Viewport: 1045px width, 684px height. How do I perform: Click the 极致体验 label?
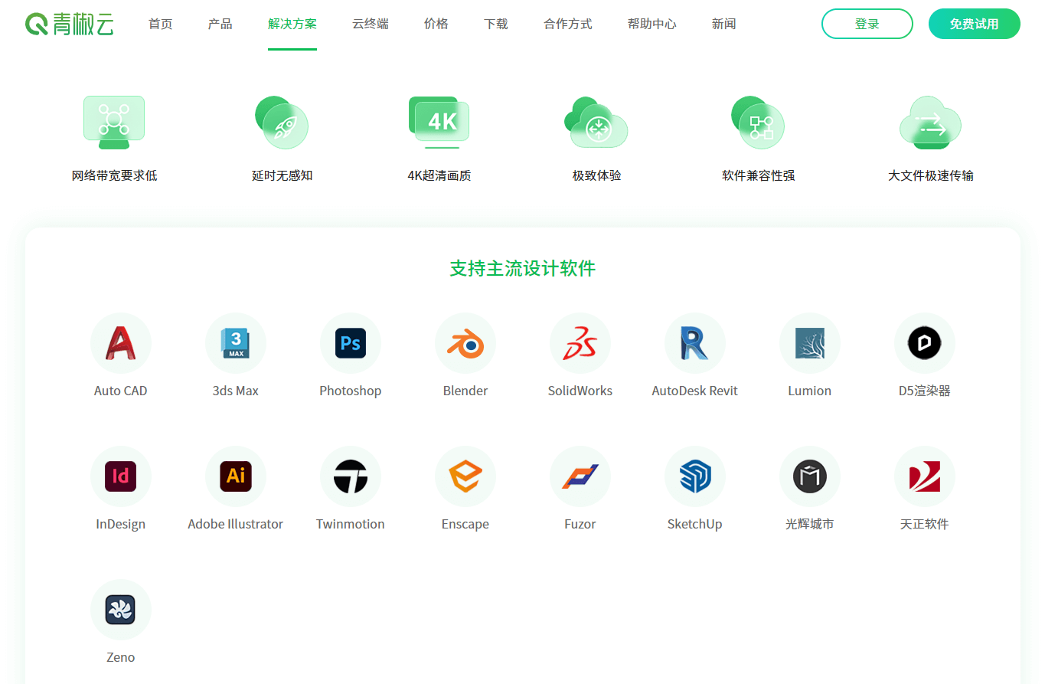[597, 175]
